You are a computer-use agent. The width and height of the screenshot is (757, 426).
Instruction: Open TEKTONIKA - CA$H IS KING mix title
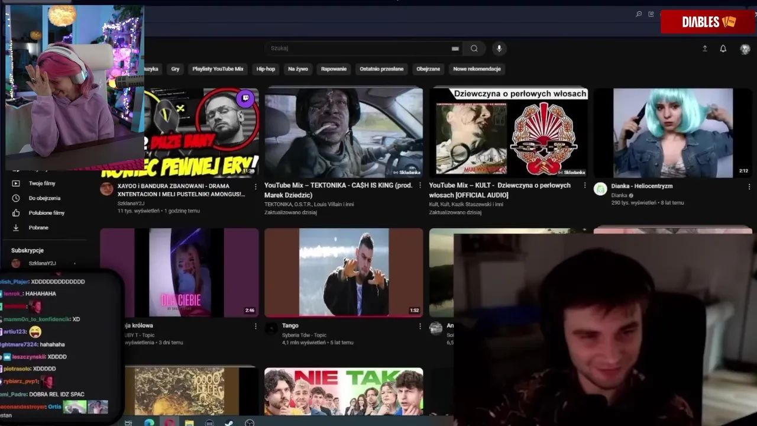tap(338, 190)
